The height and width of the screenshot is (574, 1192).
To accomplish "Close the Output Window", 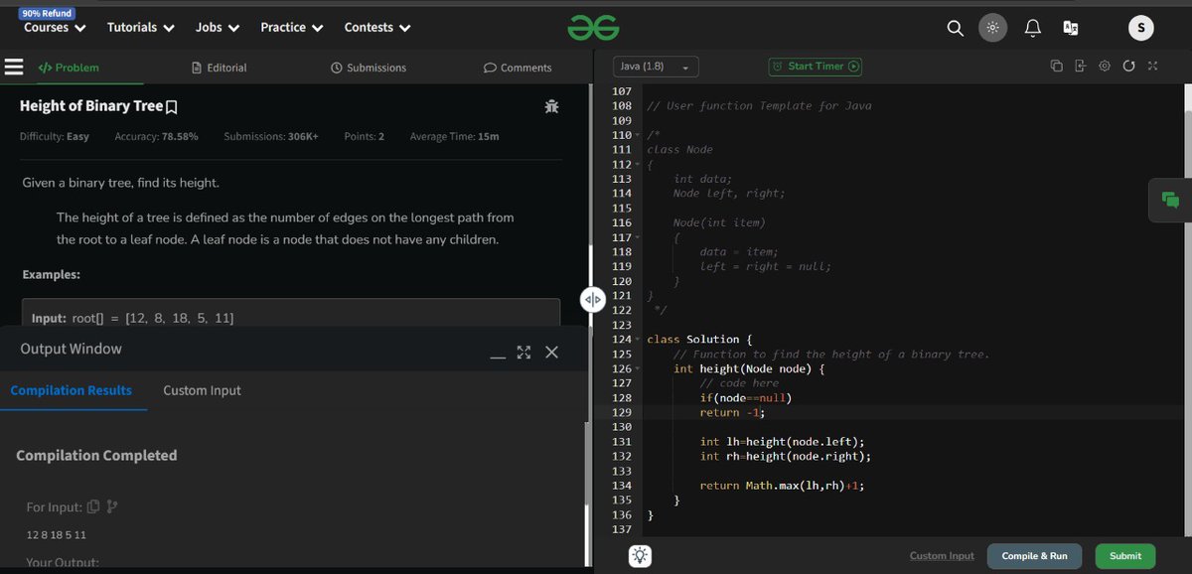I will coord(551,353).
